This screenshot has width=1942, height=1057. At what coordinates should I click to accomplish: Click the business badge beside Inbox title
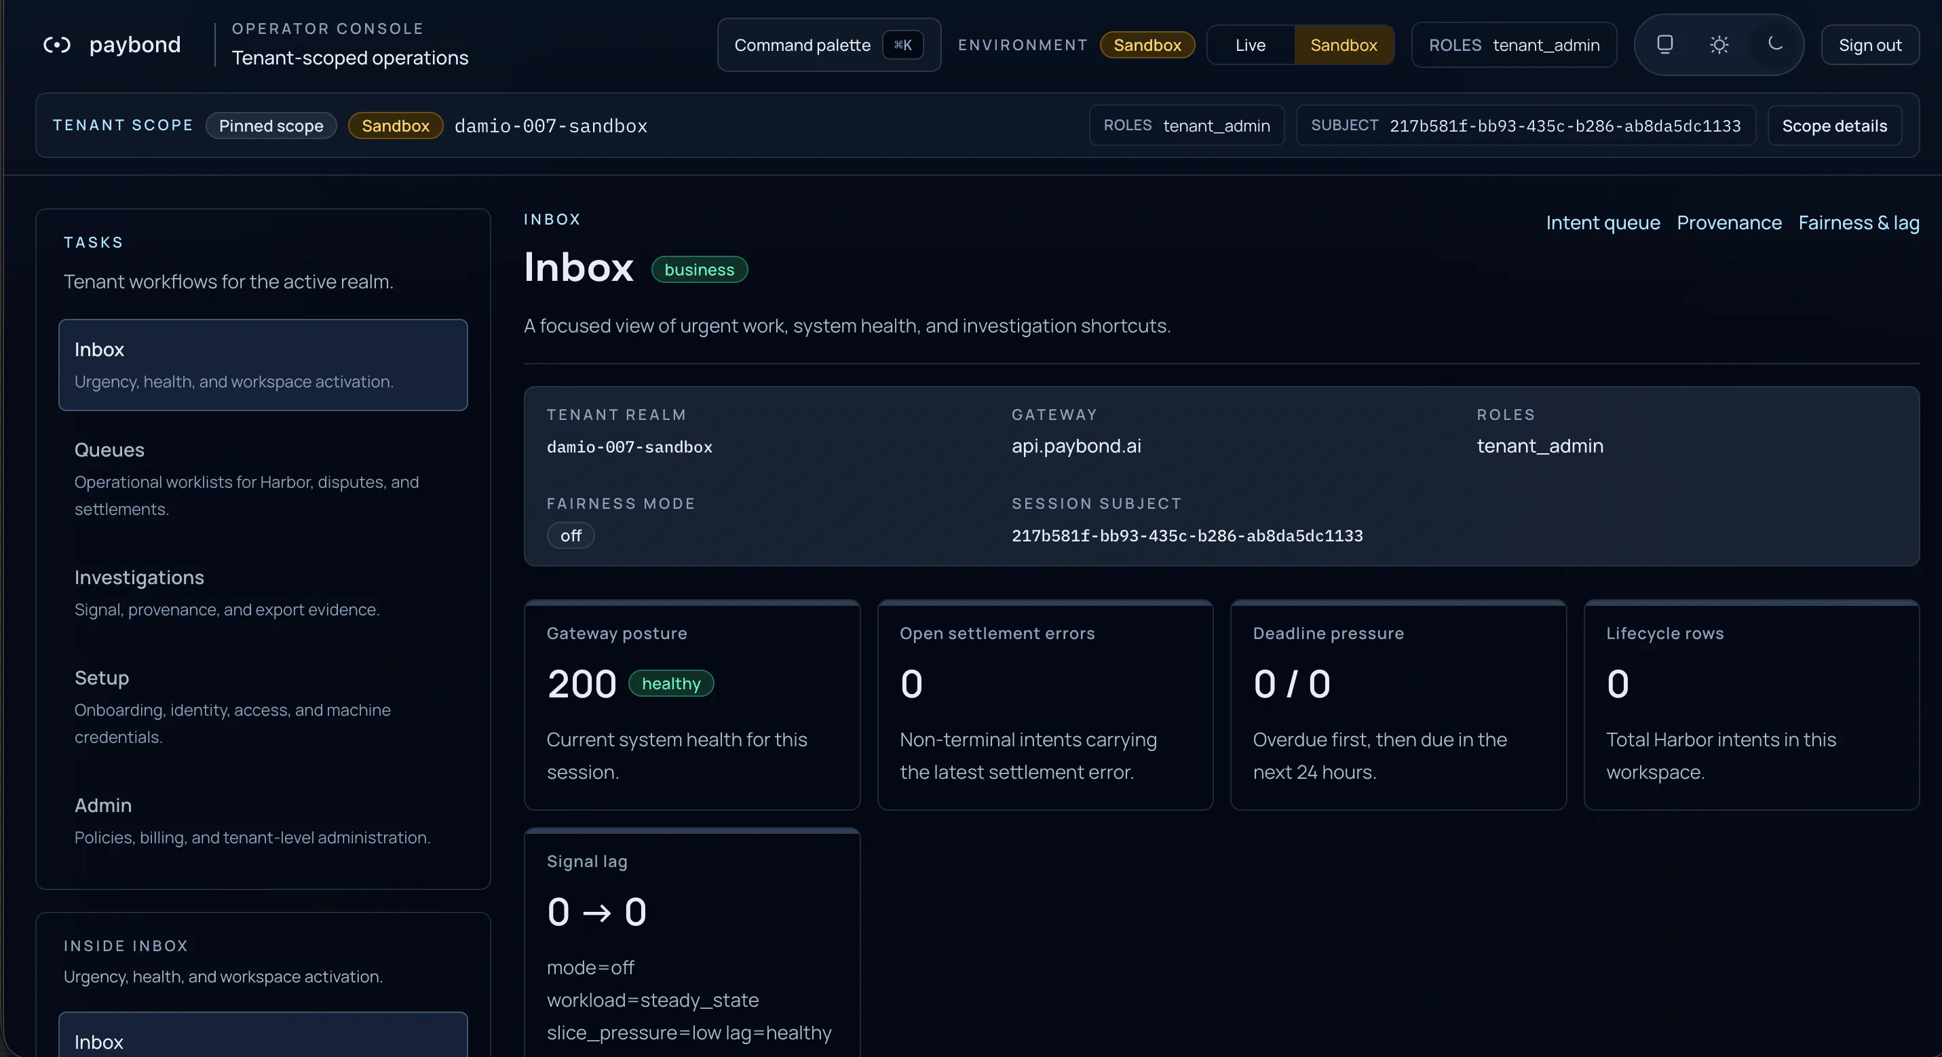pos(699,270)
